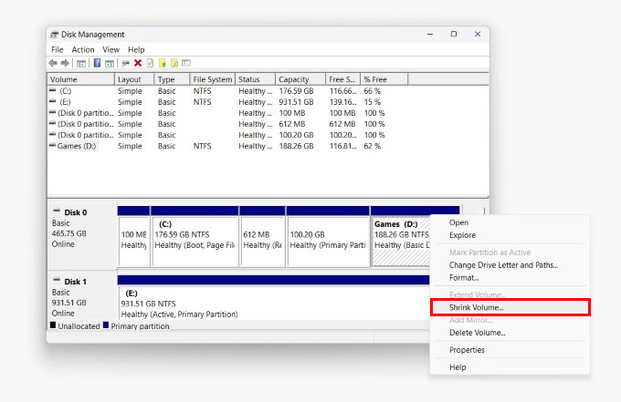This screenshot has width=621, height=402.
Task: Select the 100.20 GB Primary Partition block
Action: 328,236
